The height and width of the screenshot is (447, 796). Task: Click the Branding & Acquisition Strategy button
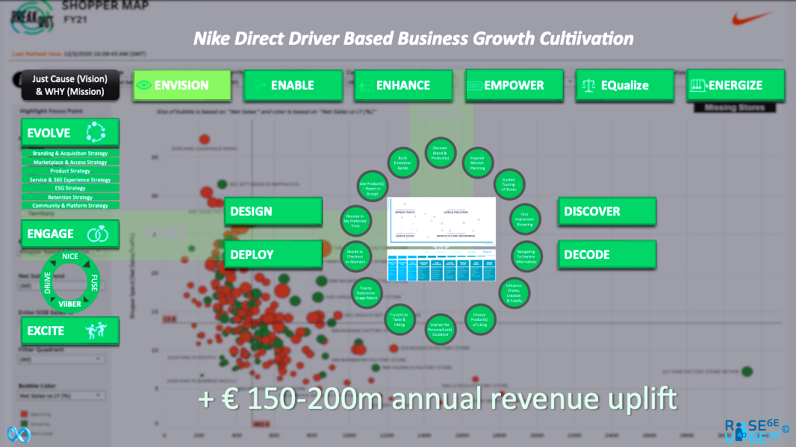[x=70, y=153]
